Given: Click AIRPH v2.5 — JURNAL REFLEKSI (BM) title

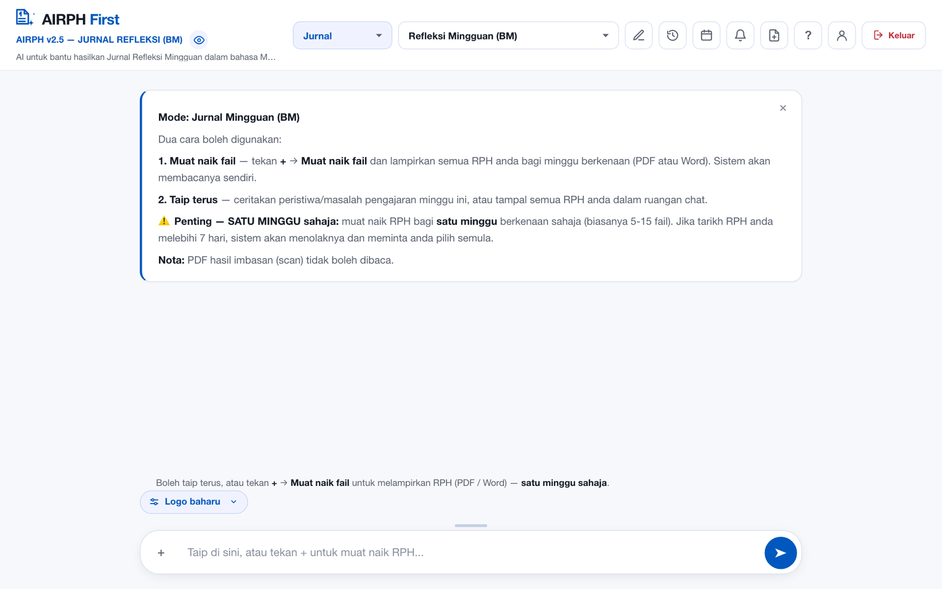Looking at the screenshot, I should coord(99,39).
